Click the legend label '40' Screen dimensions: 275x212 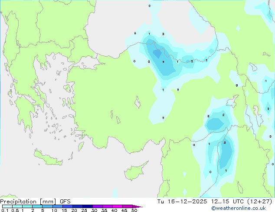click(x=114, y=210)
